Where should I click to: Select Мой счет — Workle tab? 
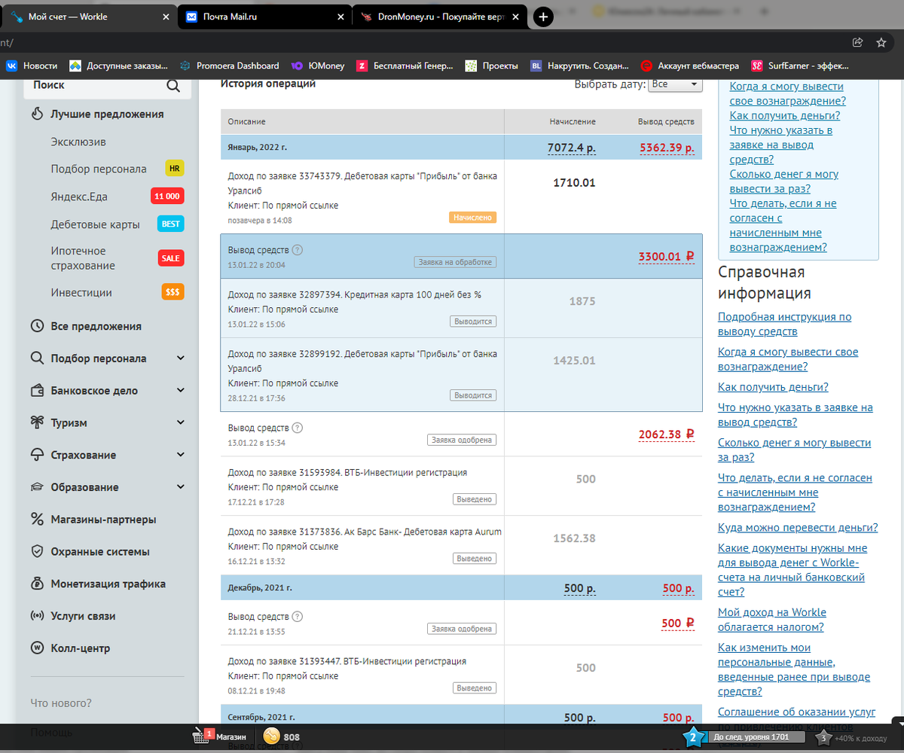click(x=88, y=17)
